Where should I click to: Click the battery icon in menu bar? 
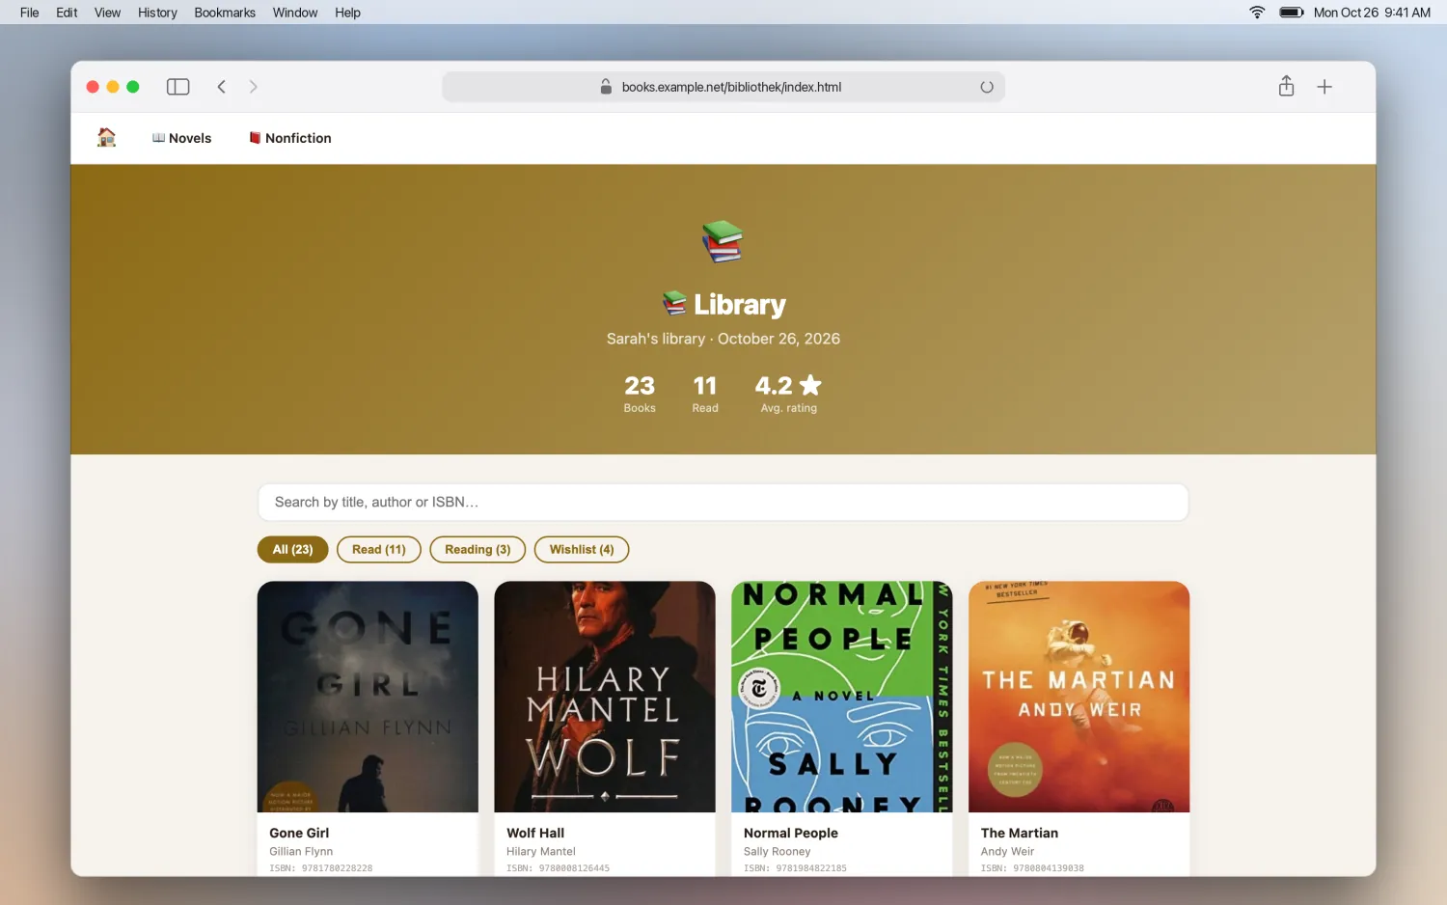pyautogui.click(x=1291, y=13)
